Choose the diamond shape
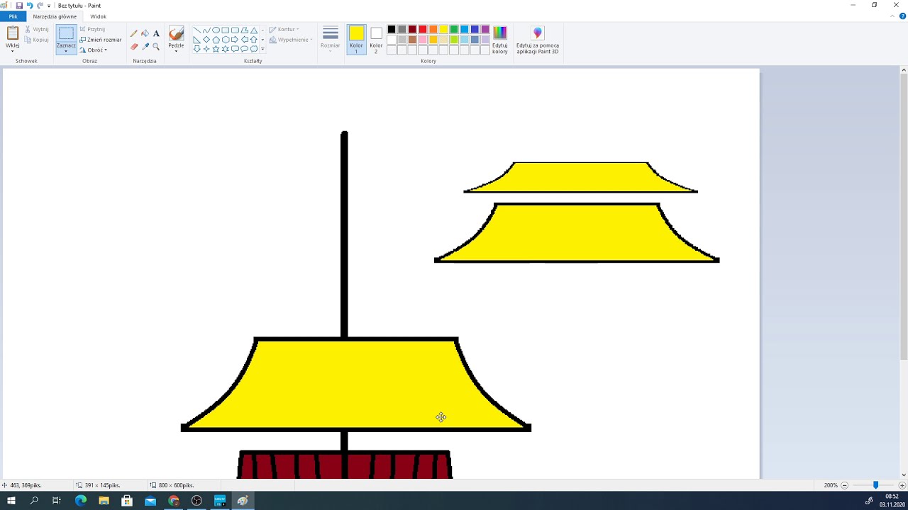The height and width of the screenshot is (510, 908). 206,40
